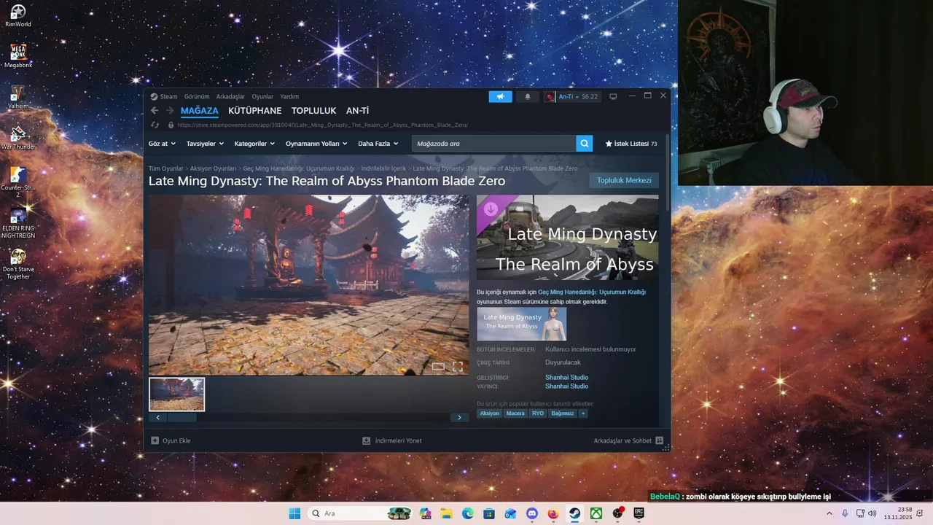This screenshot has width=933, height=525.
Task: Click the microphone icon in the system tray
Action: click(845, 513)
